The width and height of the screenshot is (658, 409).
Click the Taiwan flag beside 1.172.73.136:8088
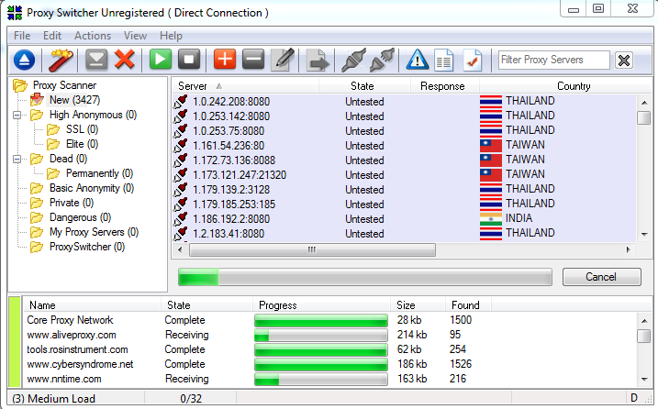[x=491, y=160]
